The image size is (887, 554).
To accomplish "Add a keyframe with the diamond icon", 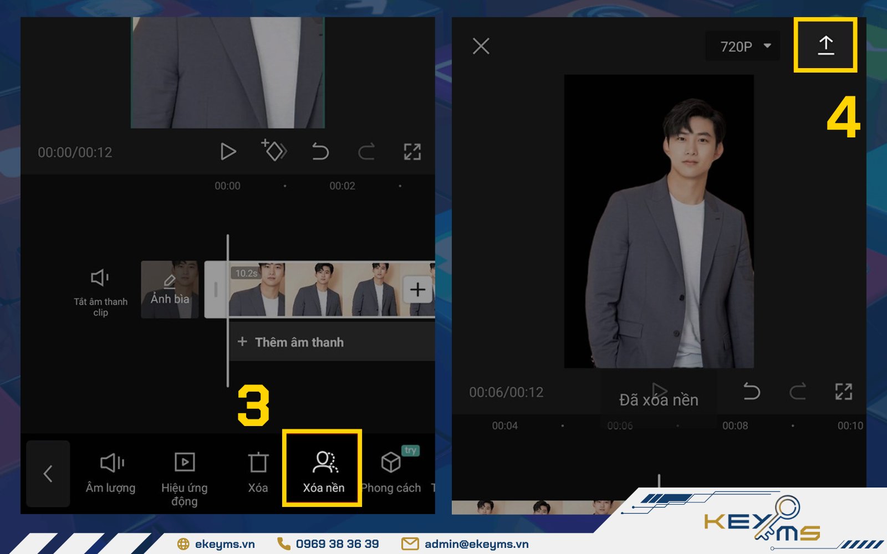I will (x=274, y=151).
